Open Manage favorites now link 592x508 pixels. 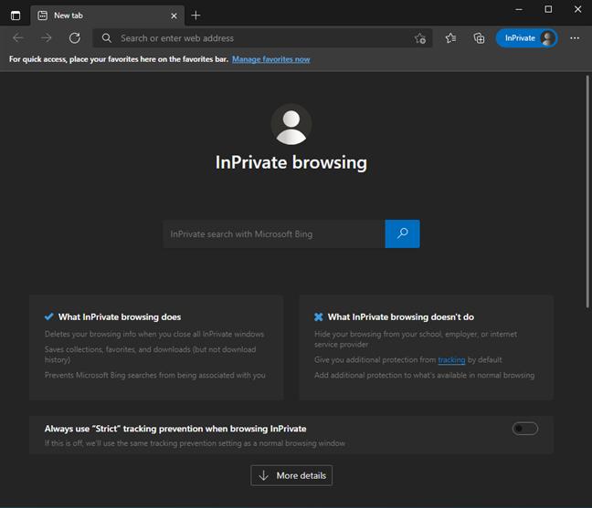[x=271, y=59]
